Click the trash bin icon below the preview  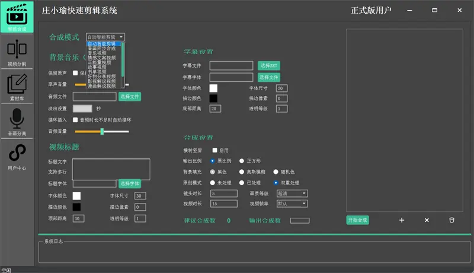pos(451,220)
